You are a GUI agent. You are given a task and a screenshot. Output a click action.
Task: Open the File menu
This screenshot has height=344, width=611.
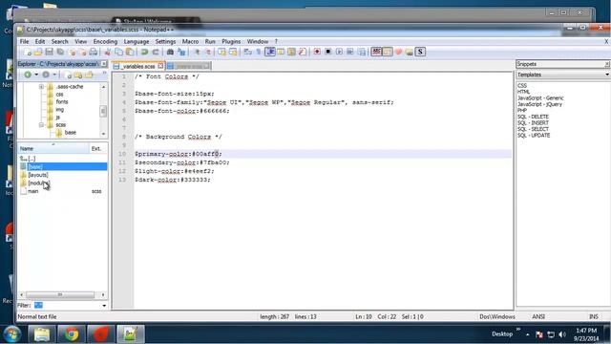[24, 41]
